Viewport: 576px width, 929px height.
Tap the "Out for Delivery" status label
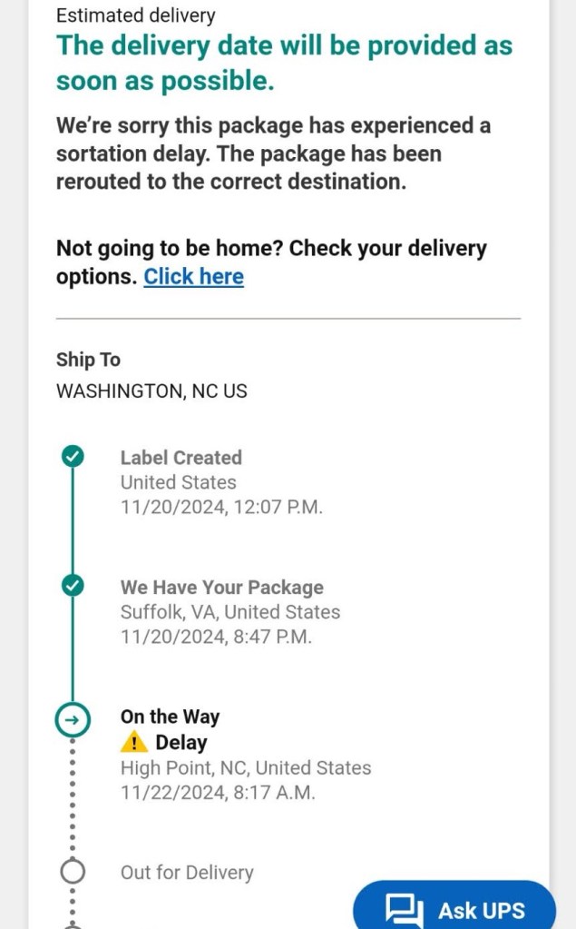click(187, 873)
